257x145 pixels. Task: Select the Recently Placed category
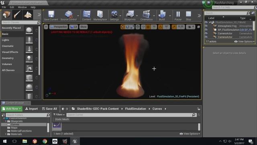11,28
